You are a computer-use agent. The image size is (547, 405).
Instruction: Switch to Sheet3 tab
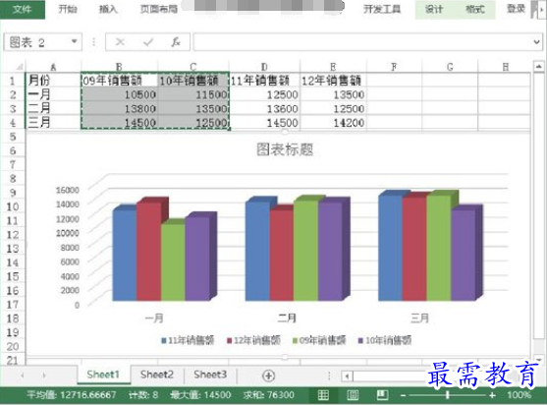pos(210,375)
